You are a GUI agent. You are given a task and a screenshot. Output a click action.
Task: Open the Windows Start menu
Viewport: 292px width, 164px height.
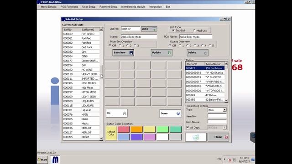tap(42, 159)
